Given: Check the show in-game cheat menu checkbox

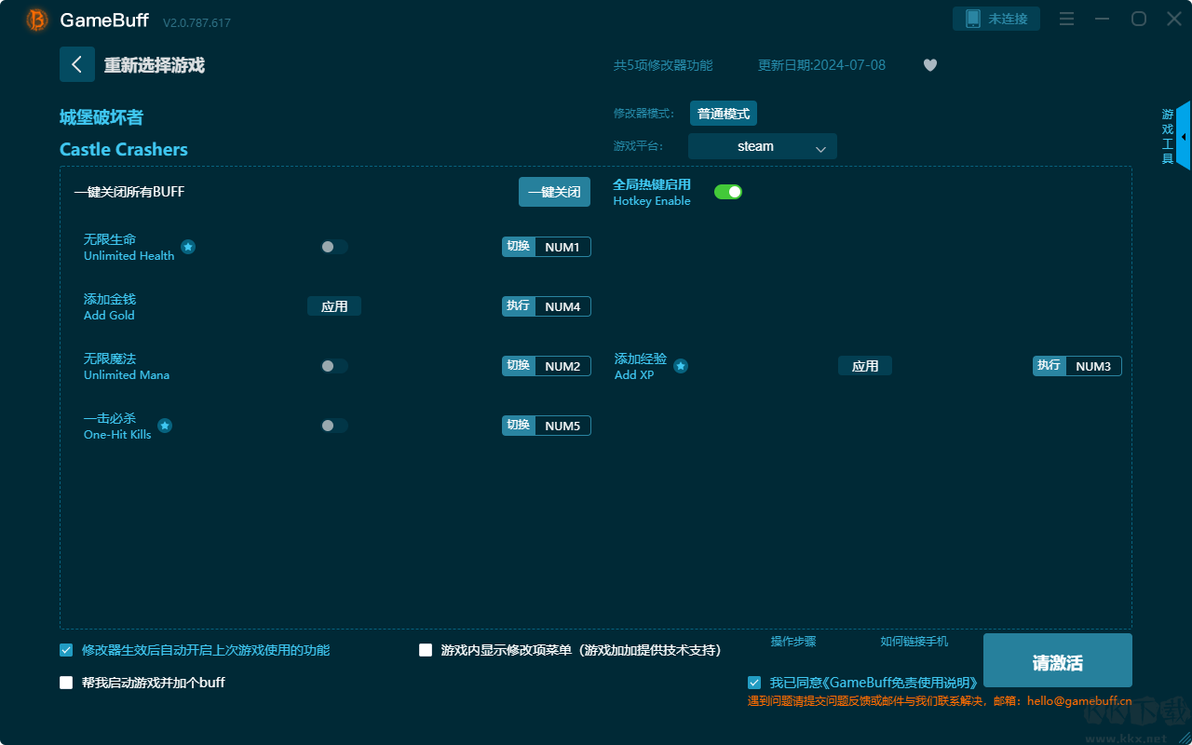Looking at the screenshot, I should pos(426,650).
